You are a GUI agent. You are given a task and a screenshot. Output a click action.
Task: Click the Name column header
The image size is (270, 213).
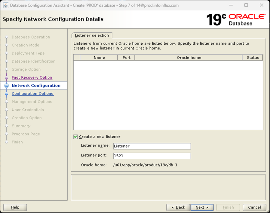click(99, 57)
